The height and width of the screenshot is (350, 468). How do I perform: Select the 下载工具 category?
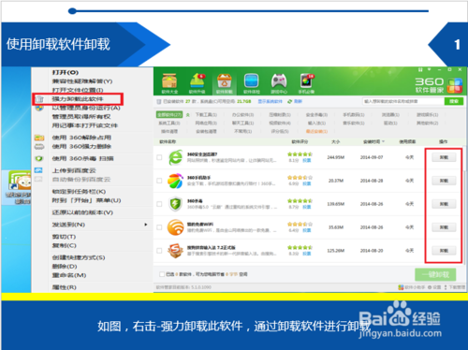pos(206,115)
